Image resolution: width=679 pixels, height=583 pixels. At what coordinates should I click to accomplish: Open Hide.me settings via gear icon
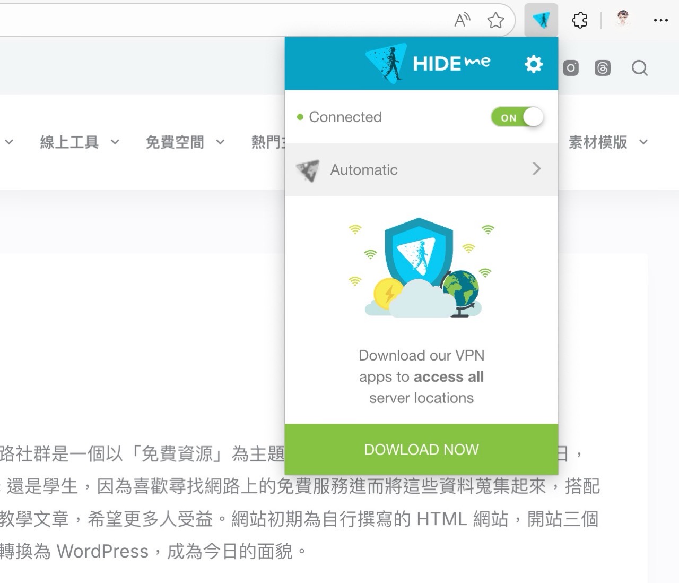point(533,64)
